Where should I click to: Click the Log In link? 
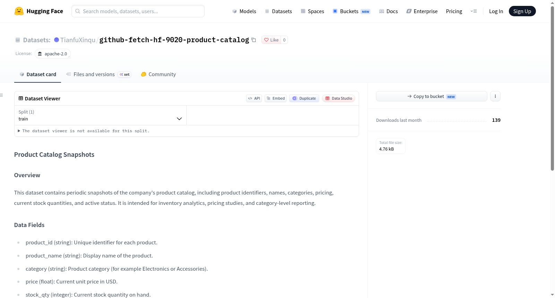pyautogui.click(x=496, y=11)
